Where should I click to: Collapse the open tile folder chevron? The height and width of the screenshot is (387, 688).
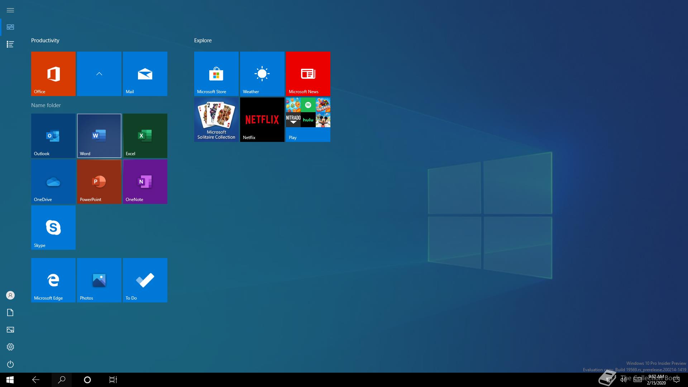pos(99,74)
